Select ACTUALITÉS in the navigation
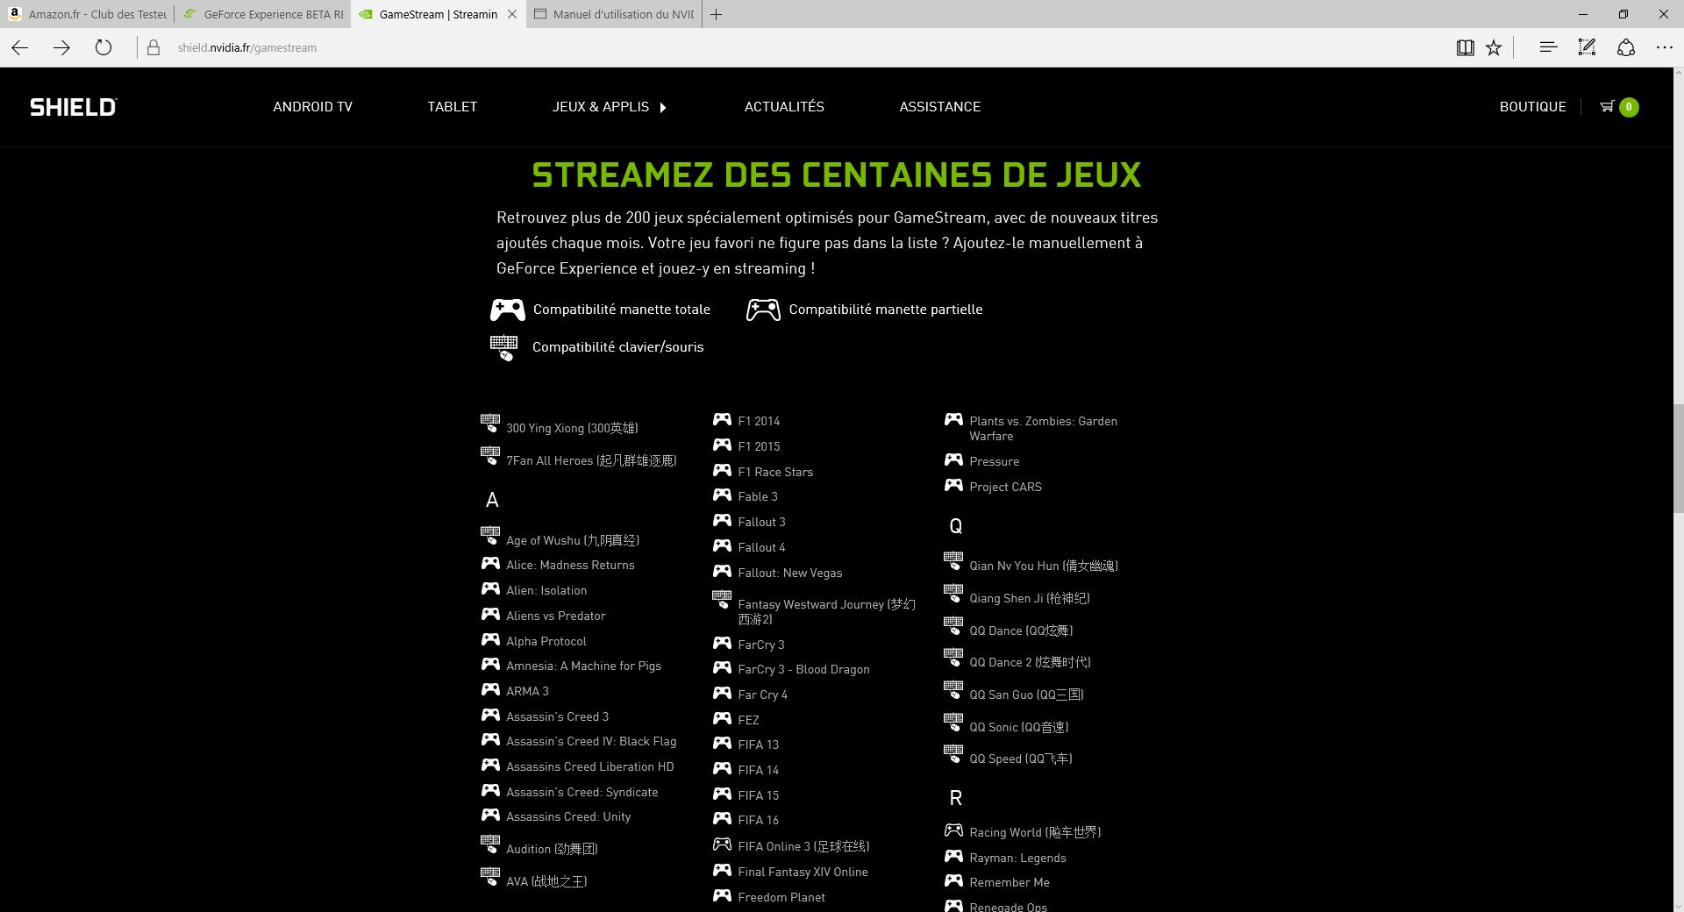This screenshot has height=912, width=1684. (x=783, y=106)
